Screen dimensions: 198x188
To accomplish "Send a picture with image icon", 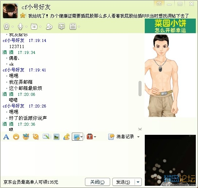I will 56,137.
